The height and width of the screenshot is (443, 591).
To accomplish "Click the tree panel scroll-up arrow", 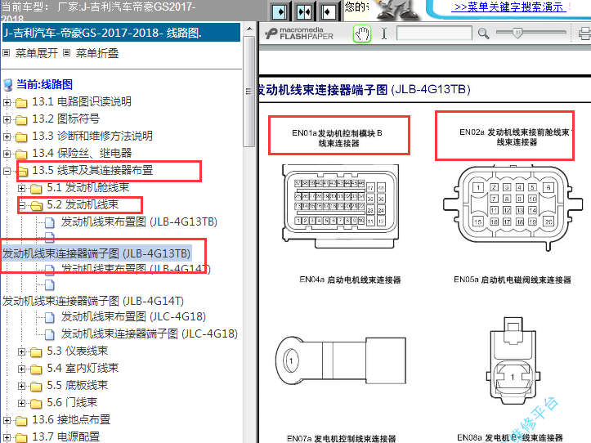I will click(248, 29).
